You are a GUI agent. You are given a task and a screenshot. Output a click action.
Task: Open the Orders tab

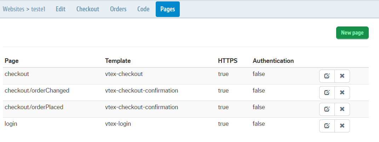click(x=118, y=9)
